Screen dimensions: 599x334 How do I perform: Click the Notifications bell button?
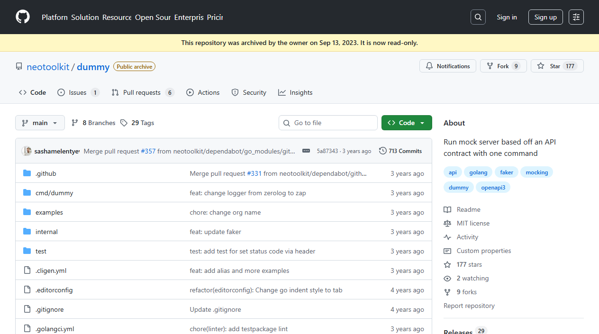448,66
